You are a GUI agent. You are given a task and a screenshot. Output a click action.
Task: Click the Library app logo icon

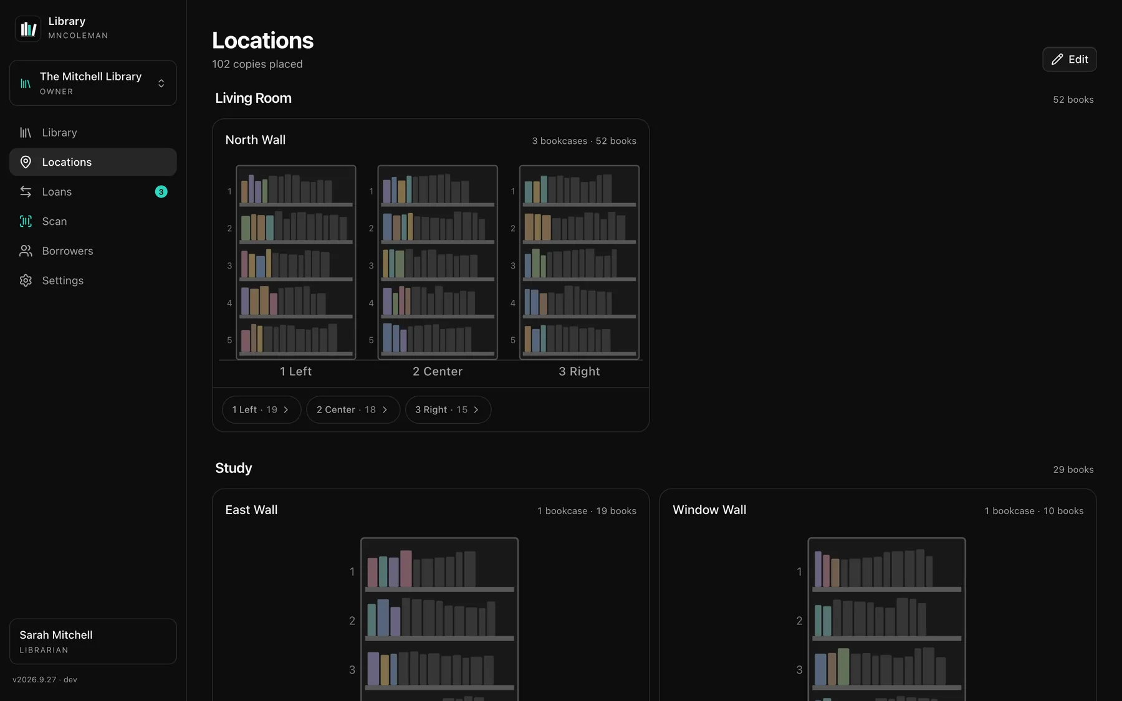coord(27,29)
